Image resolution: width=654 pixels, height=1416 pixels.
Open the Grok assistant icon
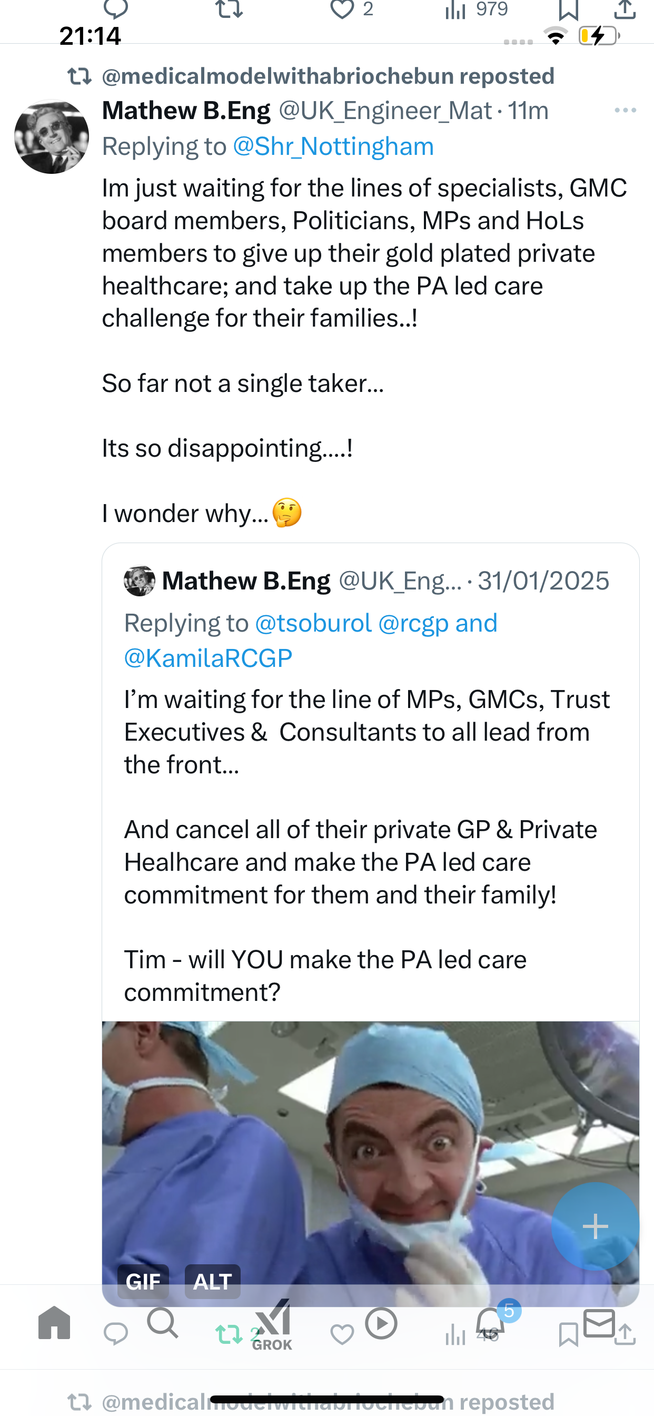[272, 1324]
